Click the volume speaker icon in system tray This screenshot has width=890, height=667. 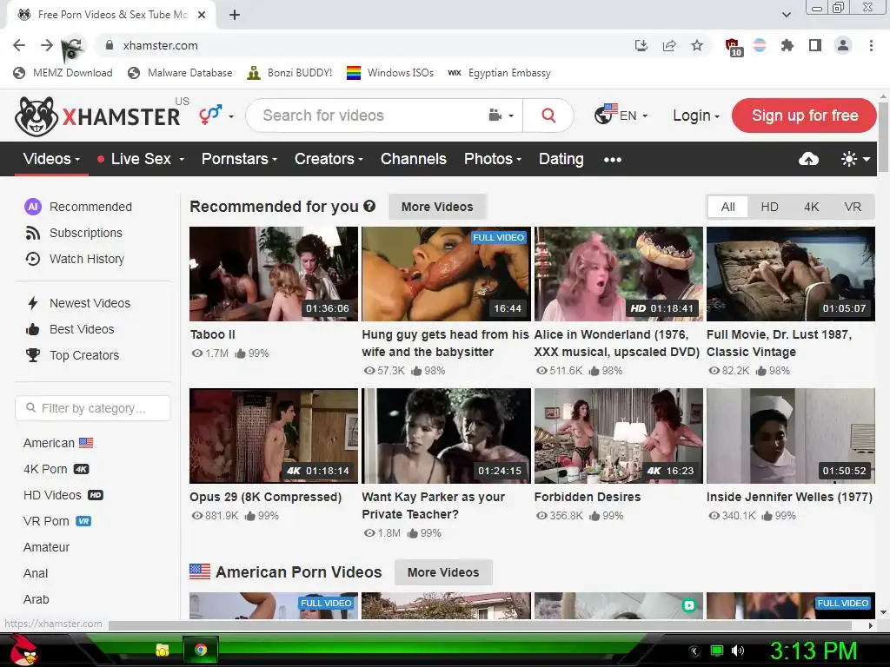(x=738, y=650)
